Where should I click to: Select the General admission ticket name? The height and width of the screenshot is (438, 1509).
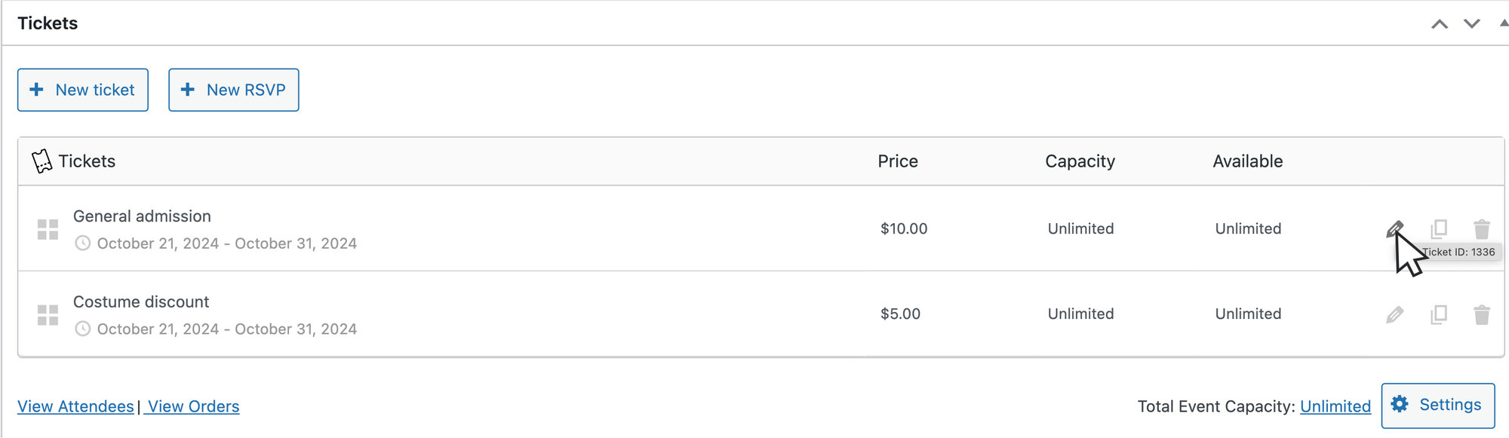pyautogui.click(x=142, y=216)
